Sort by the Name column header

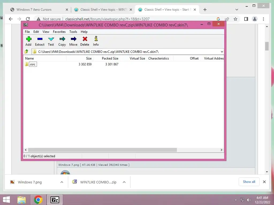(x=45, y=58)
